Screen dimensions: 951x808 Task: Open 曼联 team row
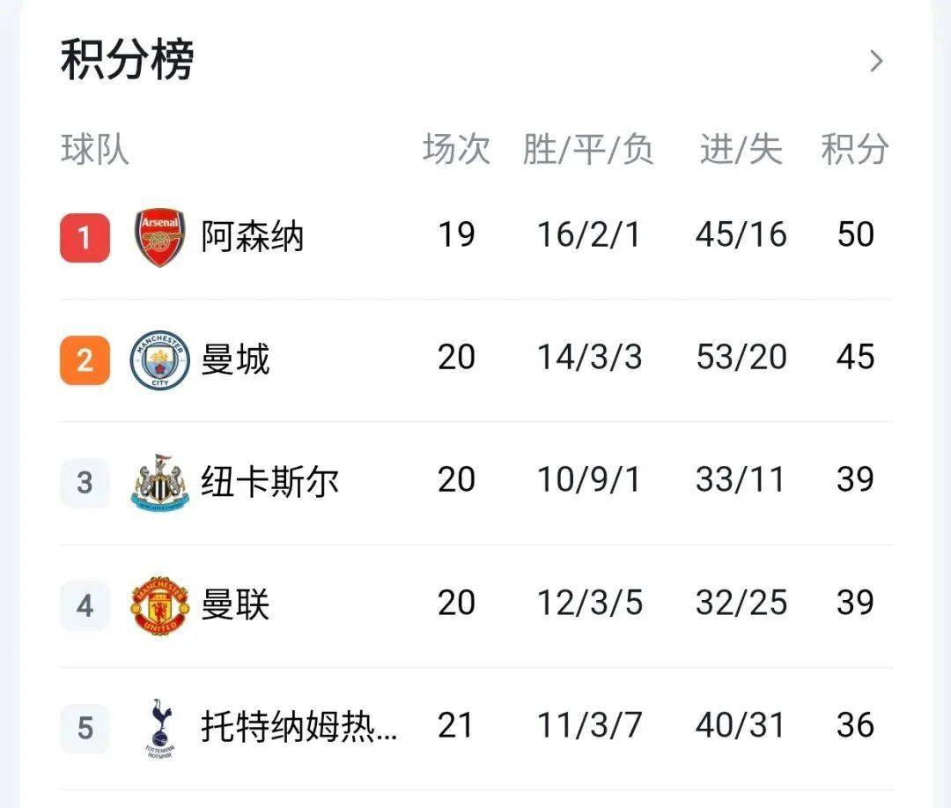pyautogui.click(x=475, y=605)
